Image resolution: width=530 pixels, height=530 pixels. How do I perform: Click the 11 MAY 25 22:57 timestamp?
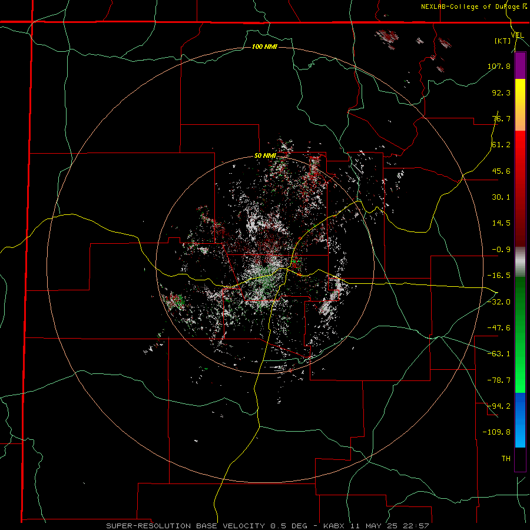pyautogui.click(x=389, y=526)
